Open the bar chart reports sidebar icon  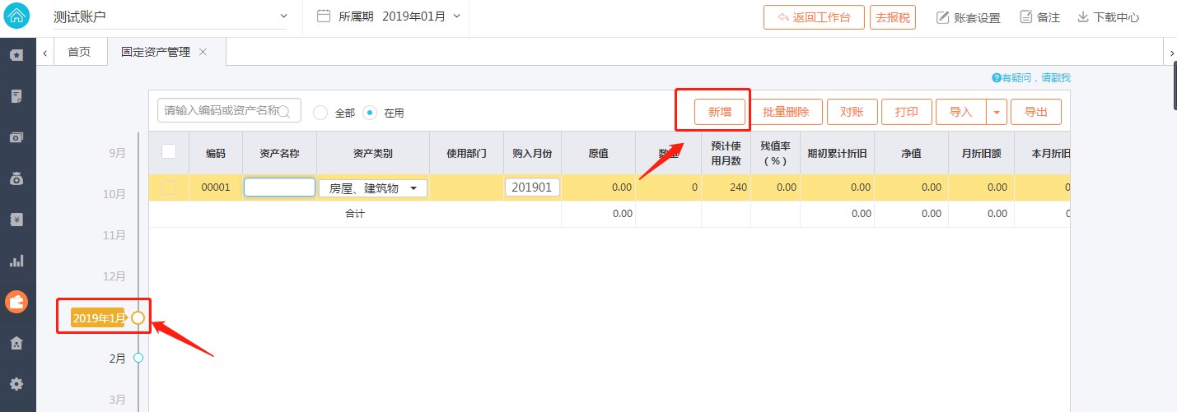tap(16, 261)
